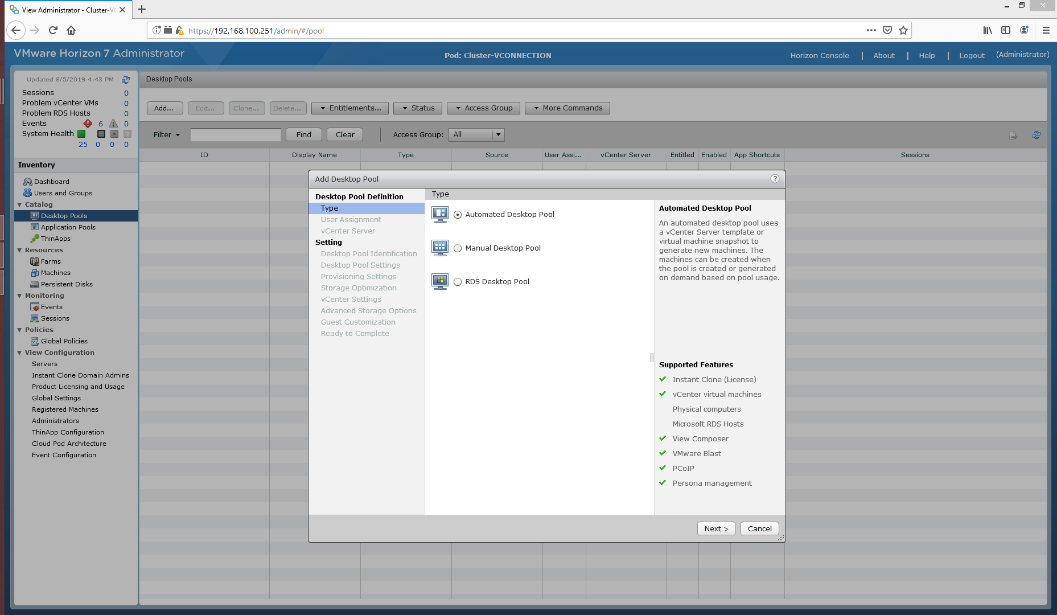This screenshot has height=615, width=1057.
Task: Click the Horizon Console link
Action: tap(819, 55)
